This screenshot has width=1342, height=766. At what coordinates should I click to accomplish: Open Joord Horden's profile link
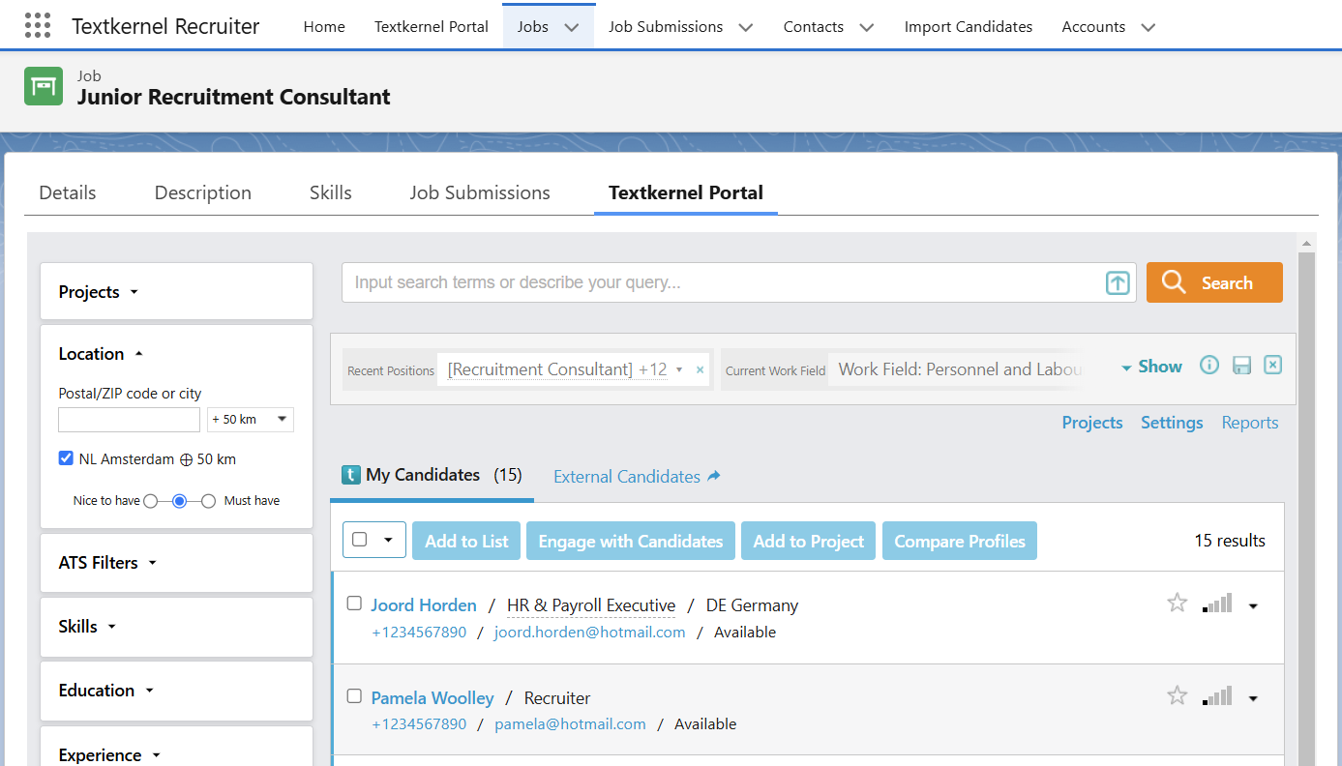point(424,605)
